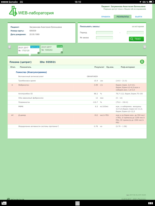This screenshot has height=206, width=155.
Task: Tap the grid icon in bottom bar
Action: [x=77, y=203]
